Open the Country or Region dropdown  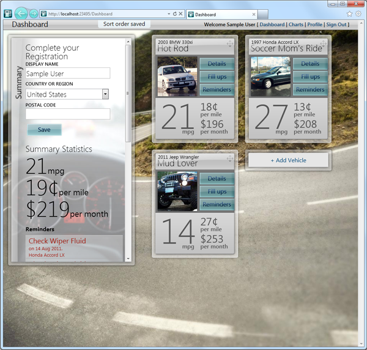(67, 94)
